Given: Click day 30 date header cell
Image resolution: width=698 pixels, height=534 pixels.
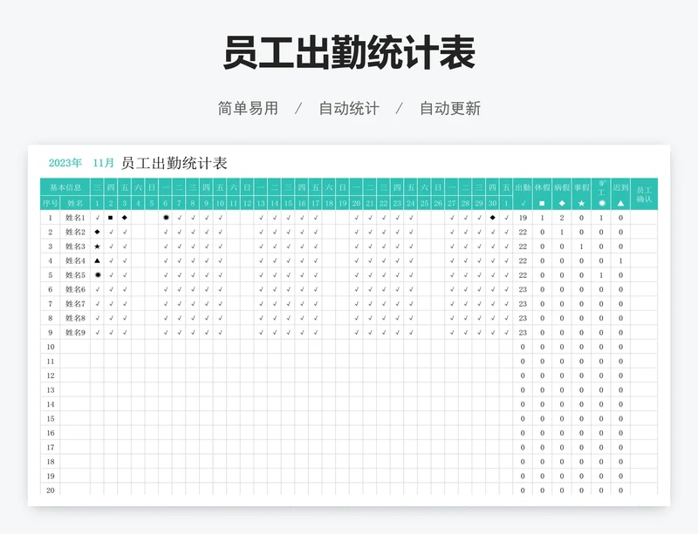Looking at the screenshot, I should [x=492, y=204].
